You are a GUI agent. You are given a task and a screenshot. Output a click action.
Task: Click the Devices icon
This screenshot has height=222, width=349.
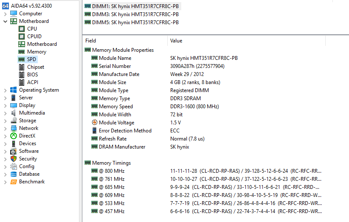pyautogui.click(x=13, y=143)
